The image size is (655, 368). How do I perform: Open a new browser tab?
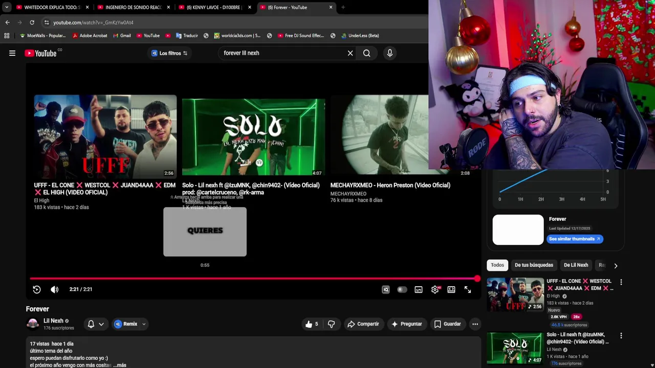(343, 7)
